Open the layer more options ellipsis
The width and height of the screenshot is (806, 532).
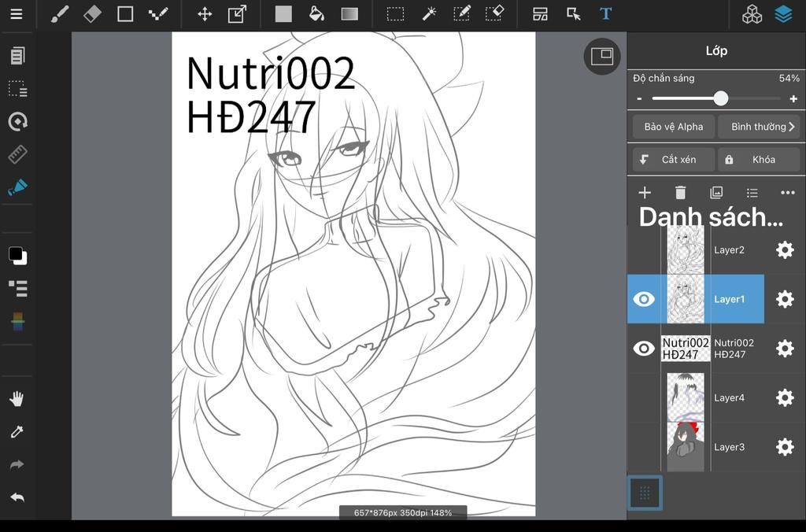point(787,193)
